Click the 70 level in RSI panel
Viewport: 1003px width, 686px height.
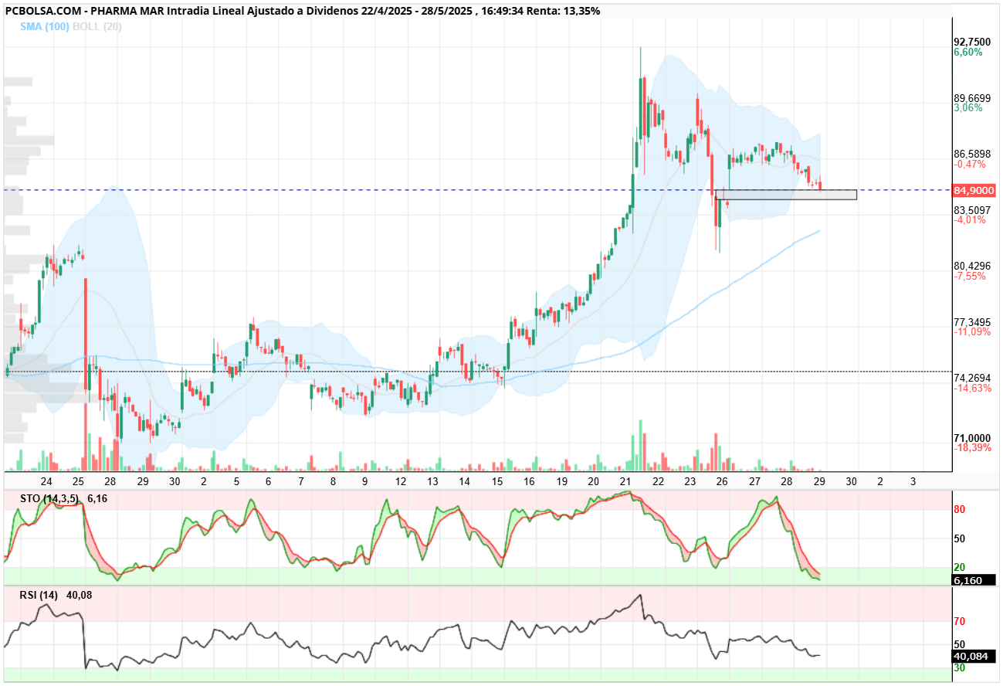(x=960, y=621)
